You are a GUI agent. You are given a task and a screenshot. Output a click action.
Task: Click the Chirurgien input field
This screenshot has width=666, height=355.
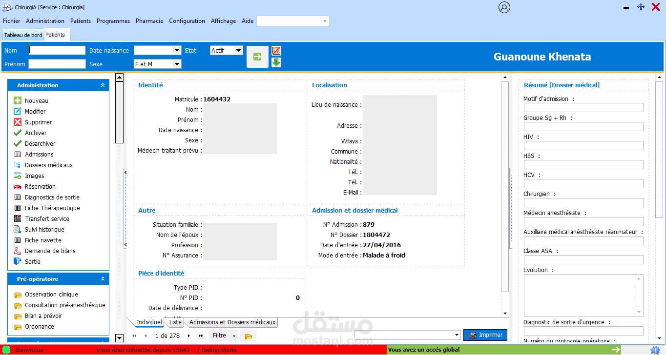click(x=583, y=203)
